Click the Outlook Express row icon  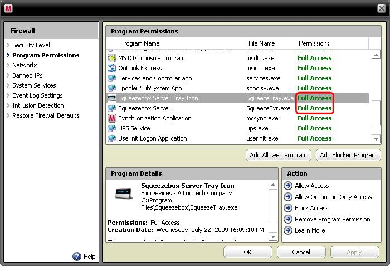pos(112,68)
